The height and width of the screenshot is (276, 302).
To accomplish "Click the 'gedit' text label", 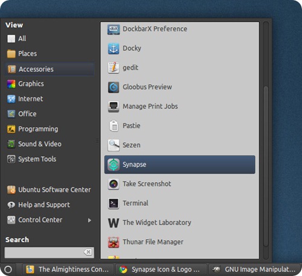I will [x=130, y=68].
